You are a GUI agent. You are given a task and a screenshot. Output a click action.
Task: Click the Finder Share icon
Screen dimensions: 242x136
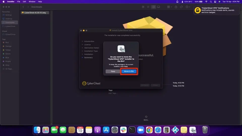[x=176, y=7]
